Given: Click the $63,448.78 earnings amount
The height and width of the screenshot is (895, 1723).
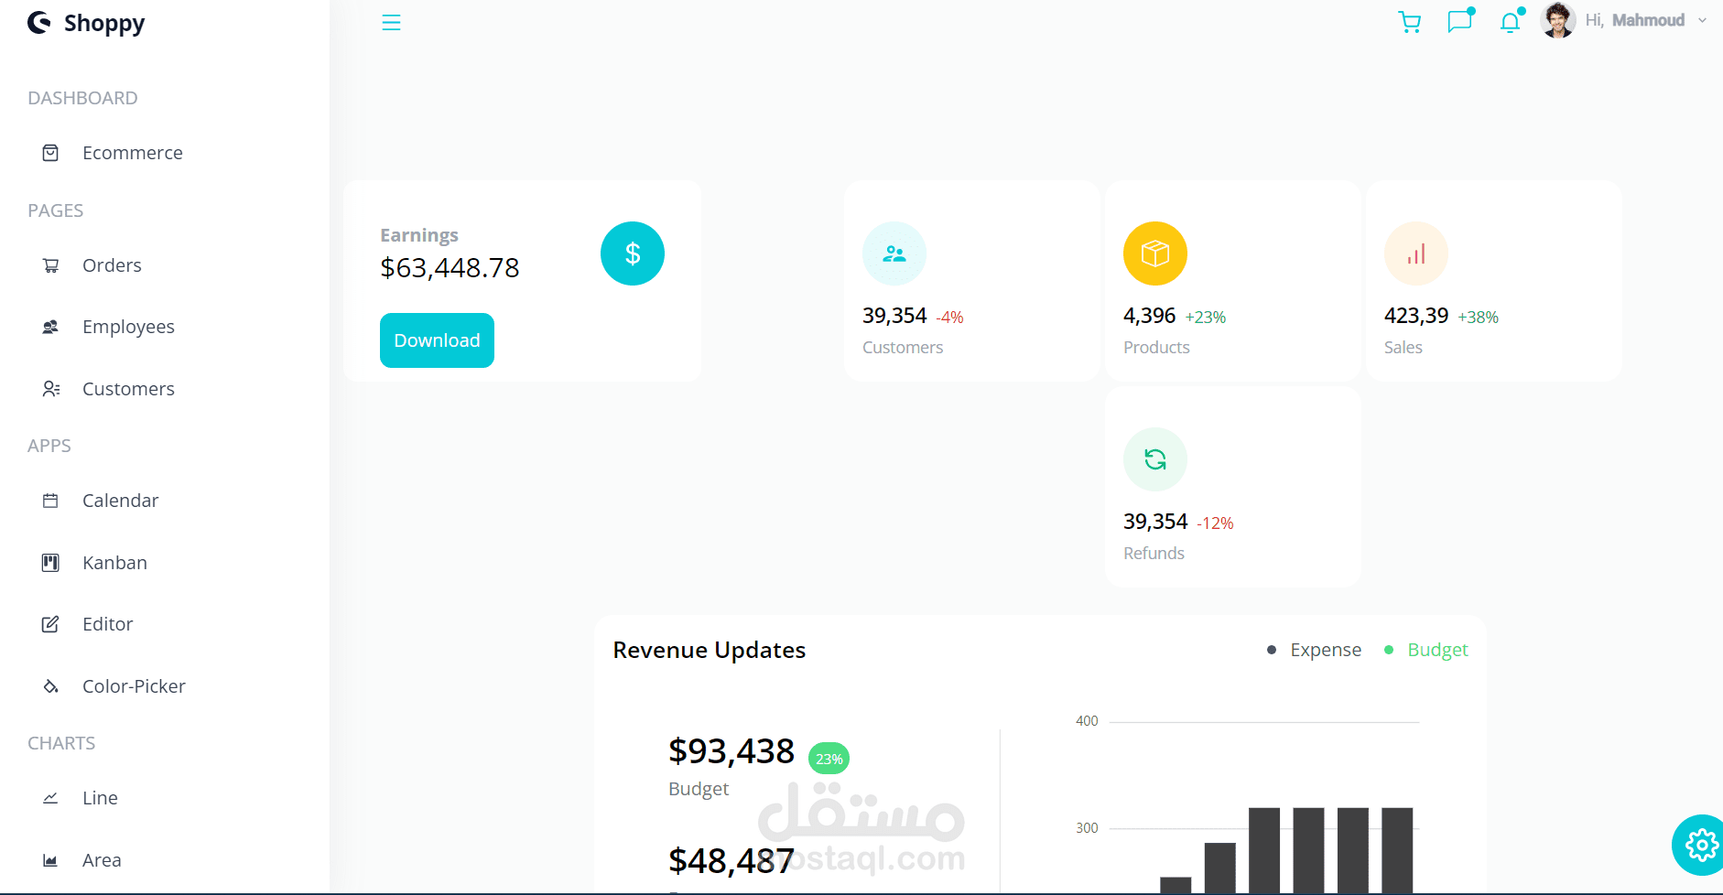Looking at the screenshot, I should point(450,268).
